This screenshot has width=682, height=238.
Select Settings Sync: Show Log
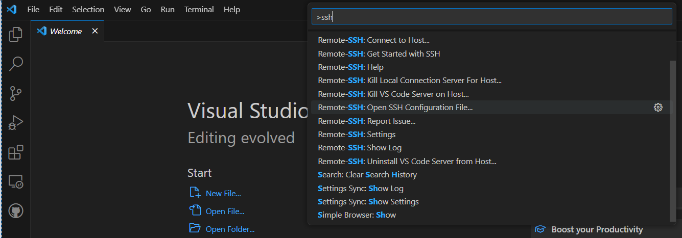pos(490,188)
